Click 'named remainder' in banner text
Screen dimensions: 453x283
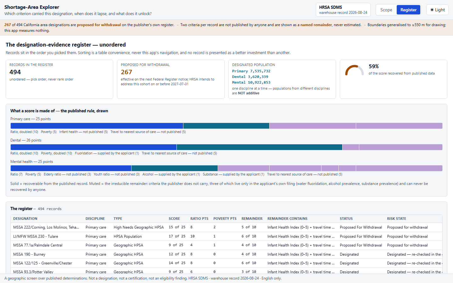(316, 25)
